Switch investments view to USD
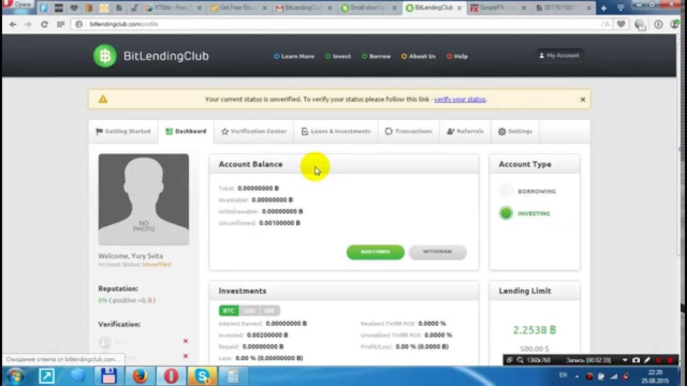 tap(249, 311)
